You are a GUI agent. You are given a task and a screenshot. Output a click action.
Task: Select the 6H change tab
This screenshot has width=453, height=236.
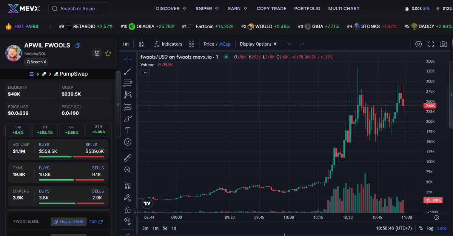coord(72,130)
